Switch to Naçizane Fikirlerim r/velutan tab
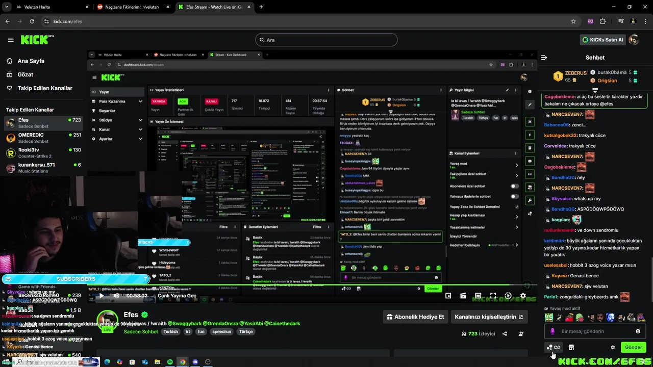The height and width of the screenshot is (367, 653). click(133, 7)
